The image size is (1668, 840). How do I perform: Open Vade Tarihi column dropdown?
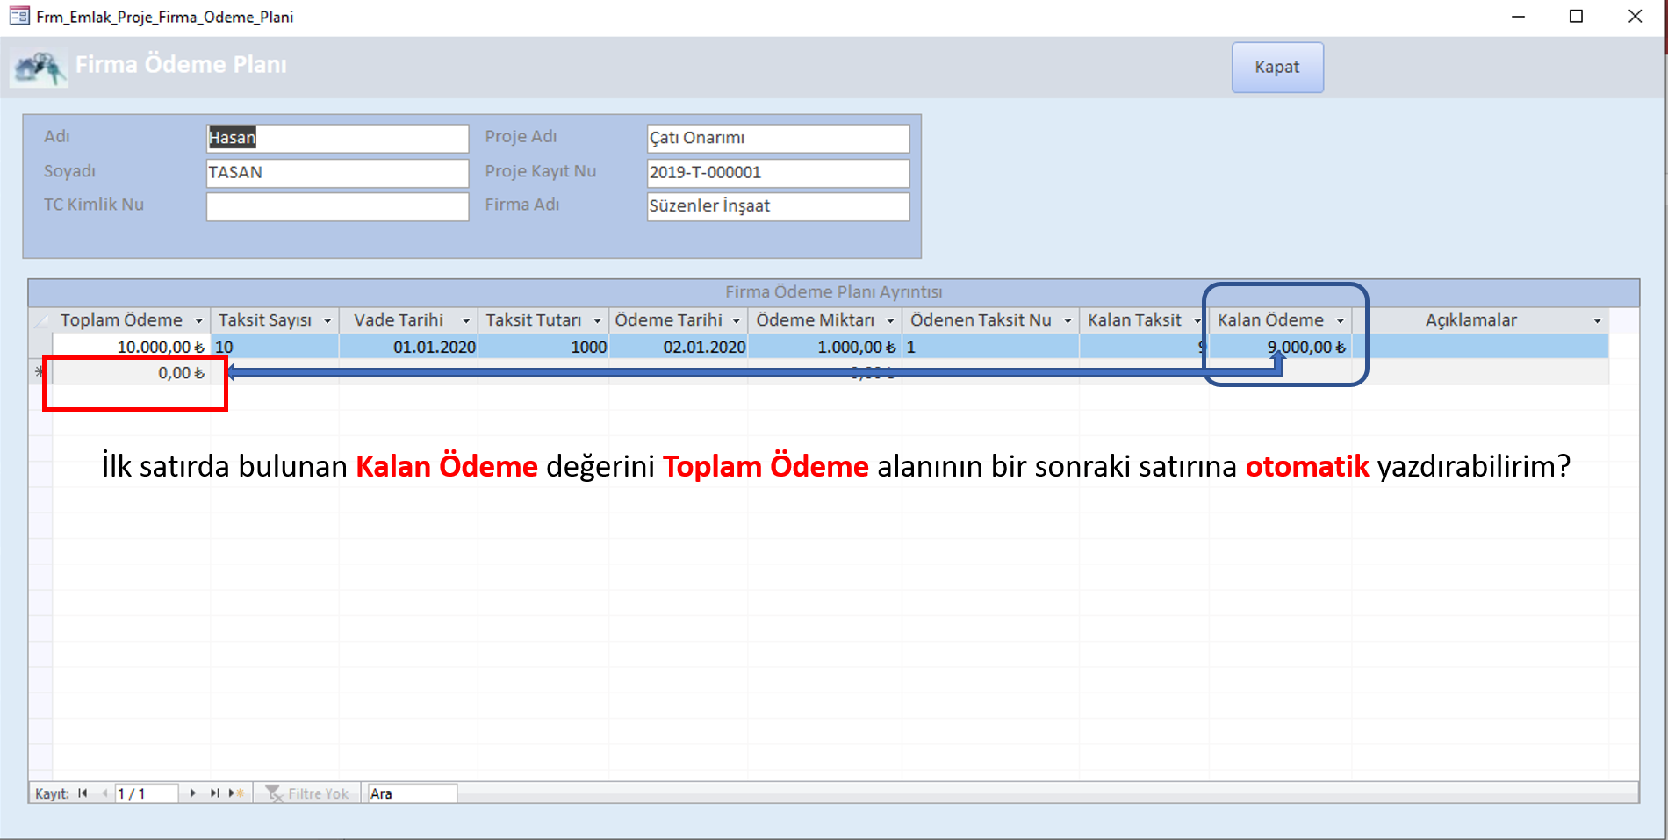point(466,321)
